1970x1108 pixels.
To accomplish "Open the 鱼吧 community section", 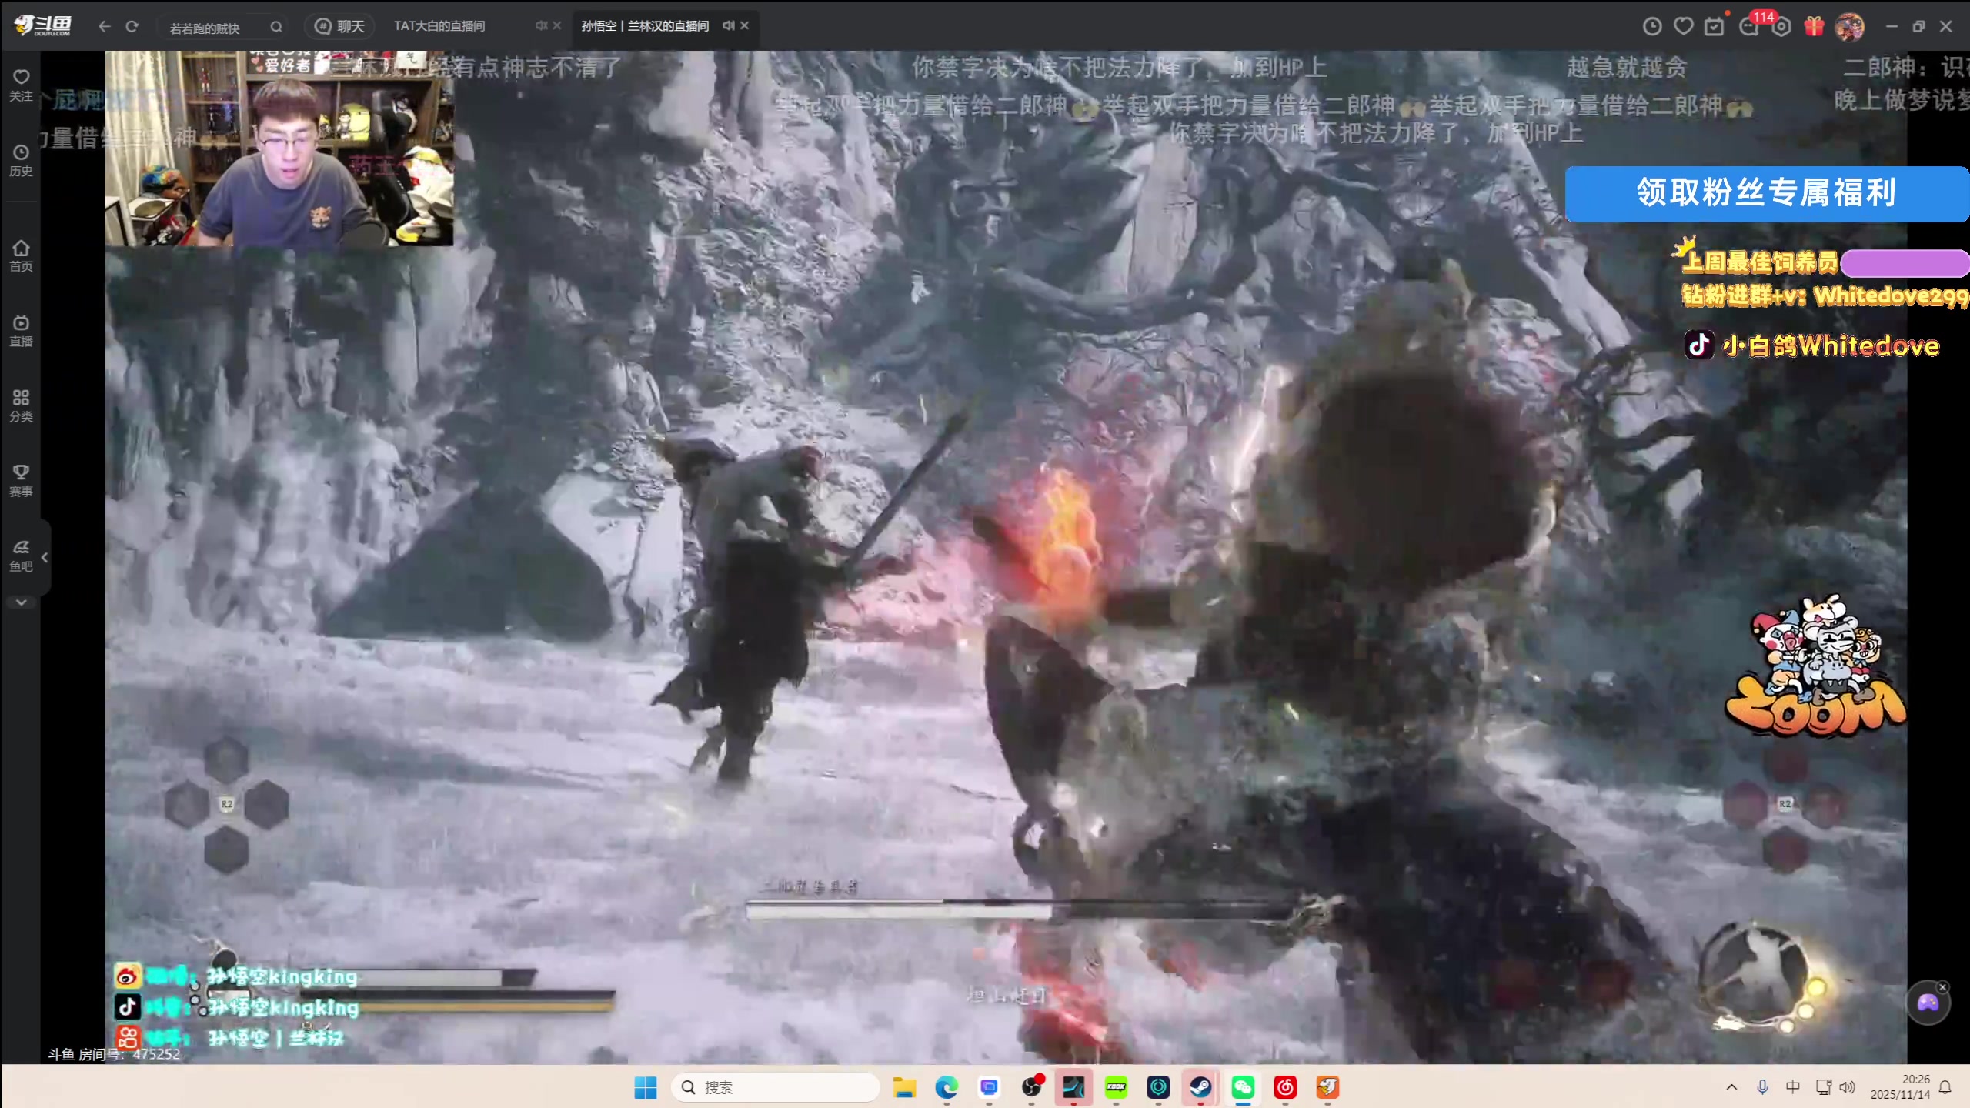I will tap(21, 555).
